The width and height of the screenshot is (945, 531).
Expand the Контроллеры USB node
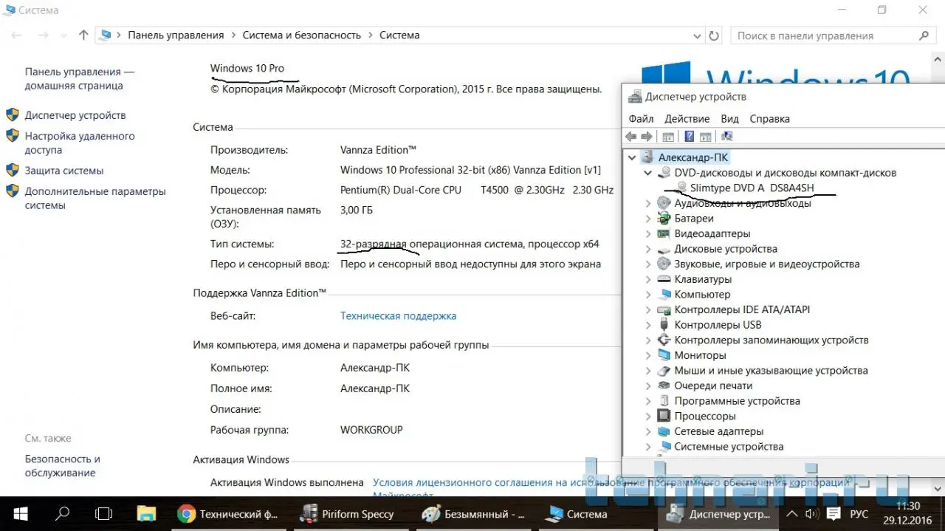[648, 325]
